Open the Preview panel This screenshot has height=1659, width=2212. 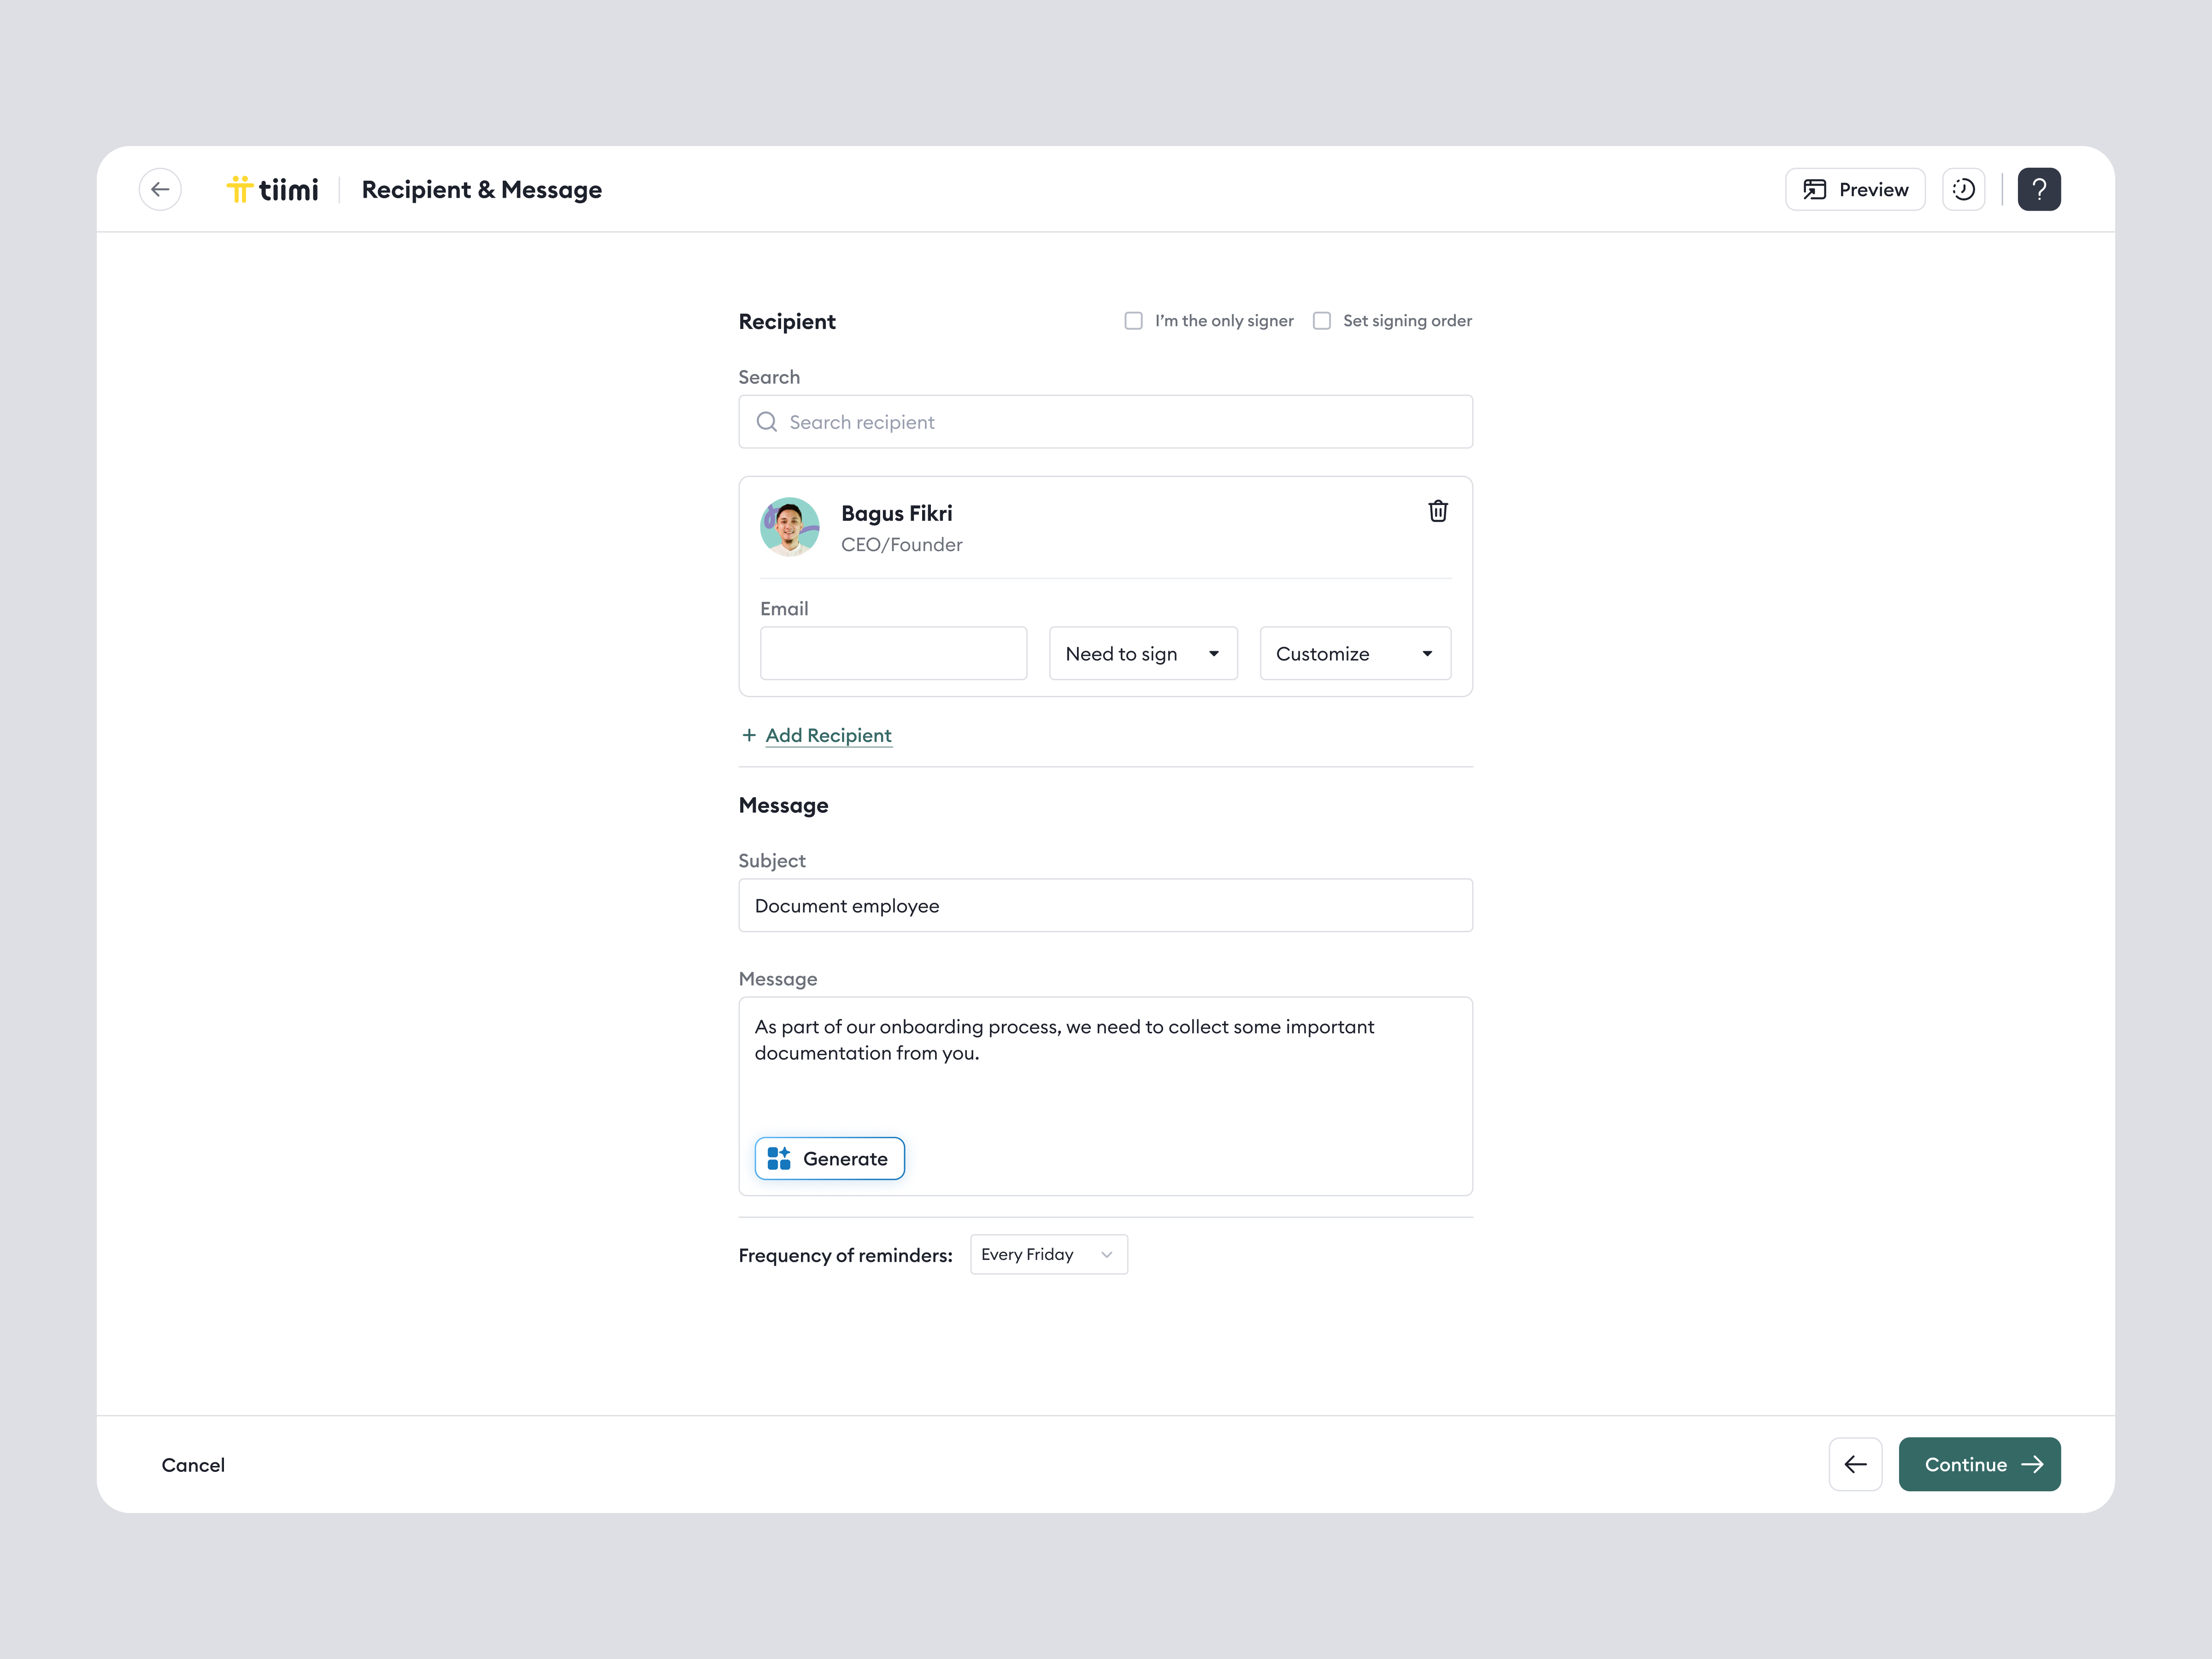click(x=1854, y=189)
